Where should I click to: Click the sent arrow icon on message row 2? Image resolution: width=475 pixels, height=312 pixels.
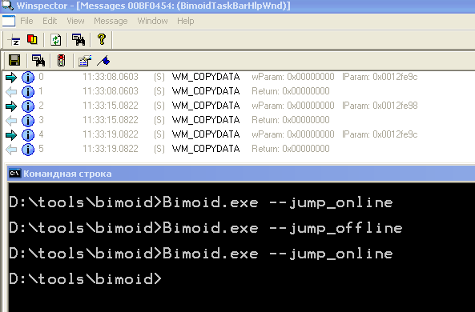click(x=11, y=106)
